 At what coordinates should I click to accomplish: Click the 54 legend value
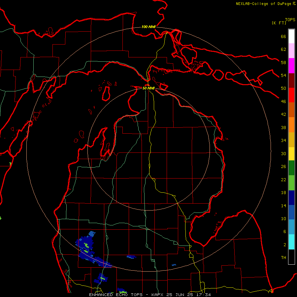click(x=283, y=75)
